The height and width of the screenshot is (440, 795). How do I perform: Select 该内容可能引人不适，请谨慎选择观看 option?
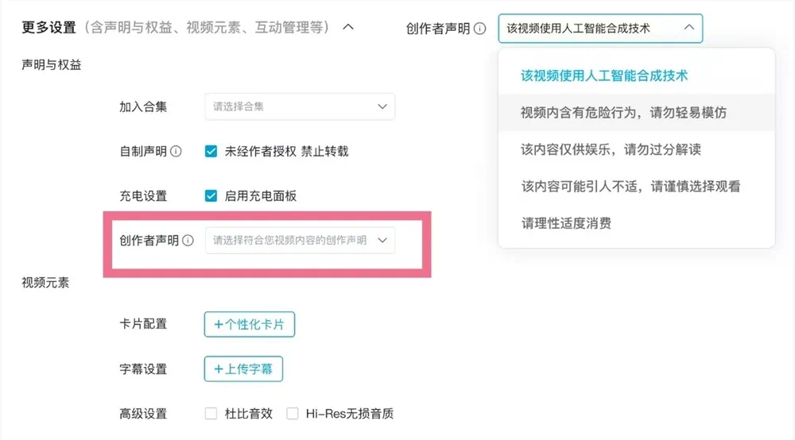pos(630,187)
